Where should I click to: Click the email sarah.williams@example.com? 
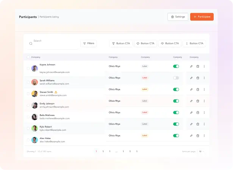point(54,84)
